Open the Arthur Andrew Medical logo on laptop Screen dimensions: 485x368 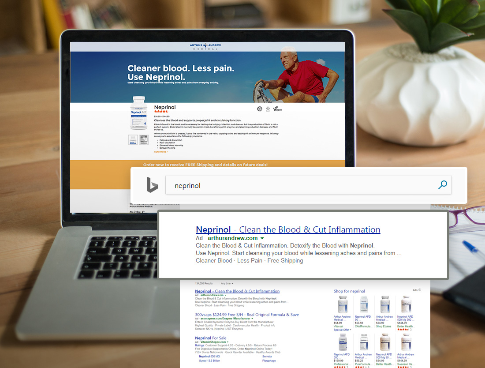(205, 47)
